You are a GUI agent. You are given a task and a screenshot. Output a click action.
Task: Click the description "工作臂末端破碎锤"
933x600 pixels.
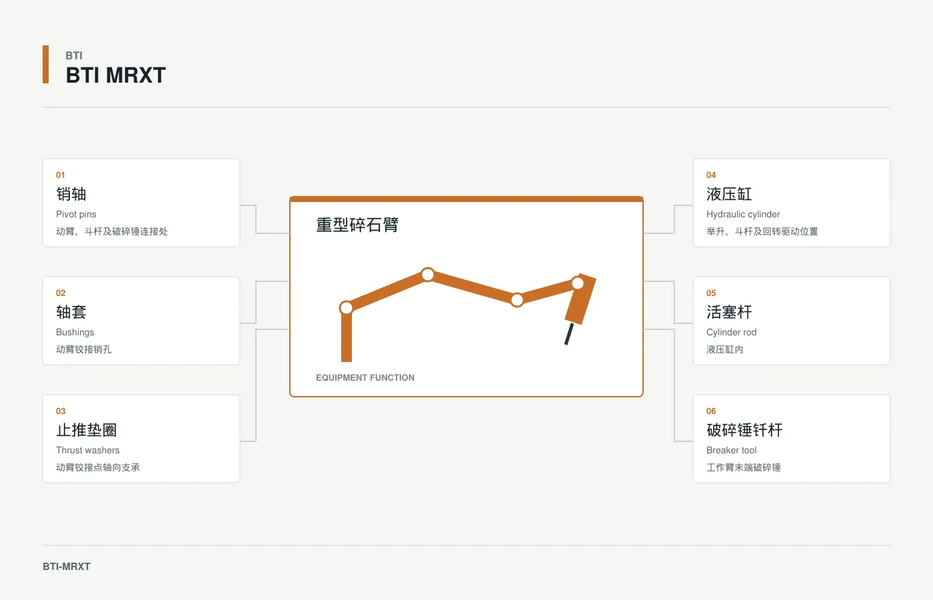pos(744,467)
